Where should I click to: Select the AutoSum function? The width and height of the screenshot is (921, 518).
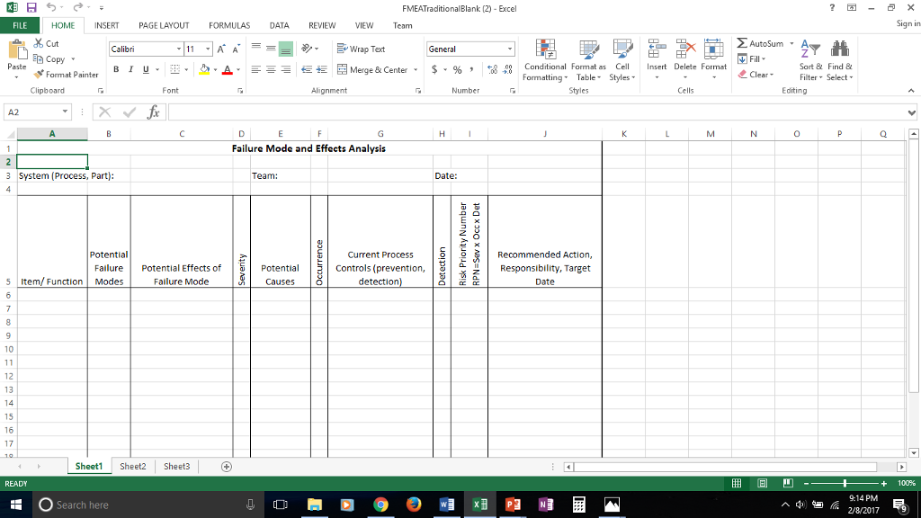[x=758, y=42]
